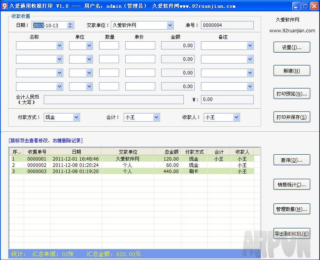Click the 销售统计 sales statistics button
The image size is (320, 260).
[292, 184]
